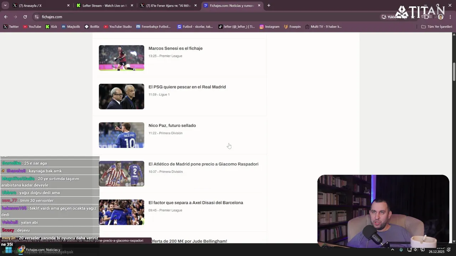
Task: Open the Futbol - skorlar bookmark
Action: [195, 27]
